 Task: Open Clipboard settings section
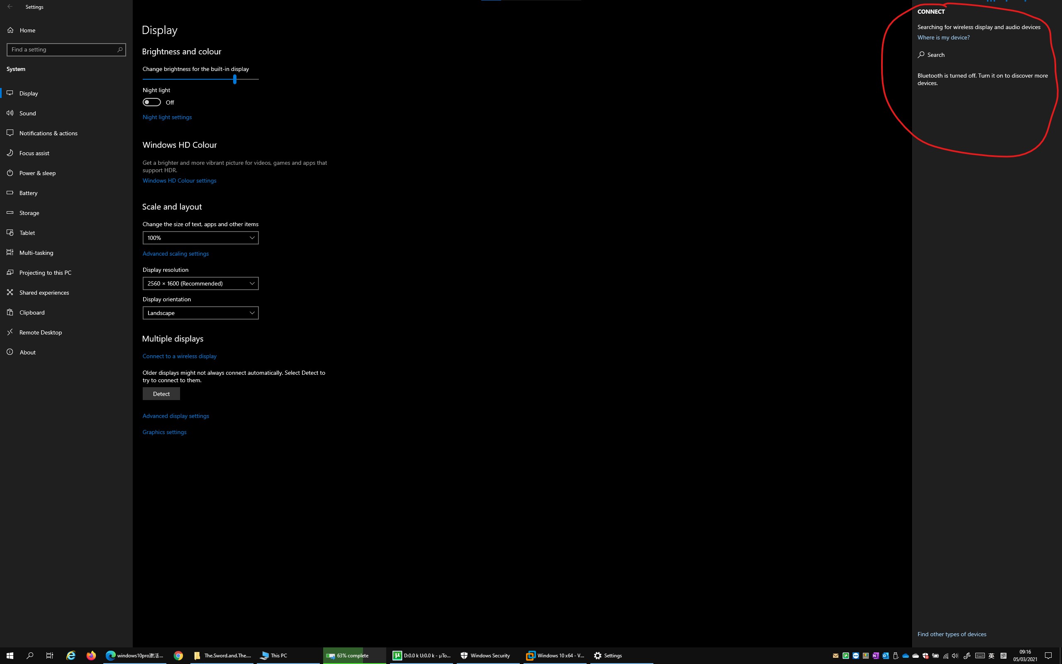point(32,312)
